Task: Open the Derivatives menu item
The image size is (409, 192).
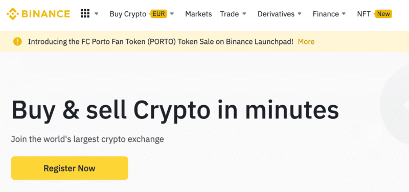Action: pos(276,14)
